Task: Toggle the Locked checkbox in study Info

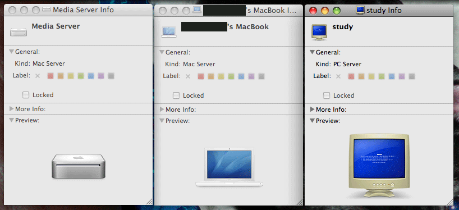Action: tap(327, 95)
